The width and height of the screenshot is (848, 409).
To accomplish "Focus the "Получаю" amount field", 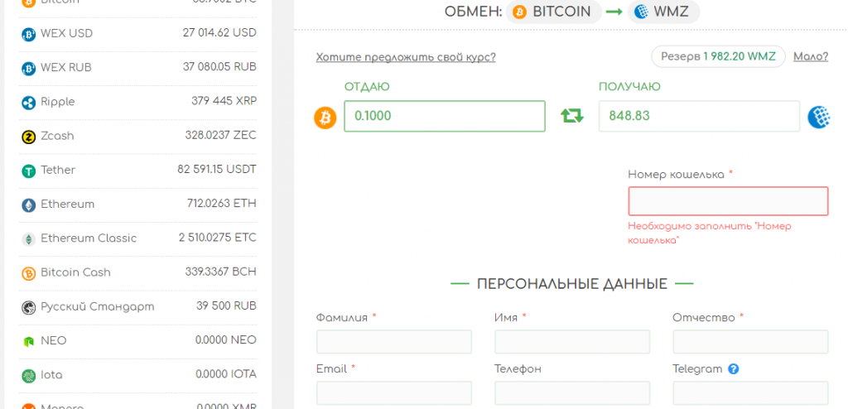I will coord(699,116).
